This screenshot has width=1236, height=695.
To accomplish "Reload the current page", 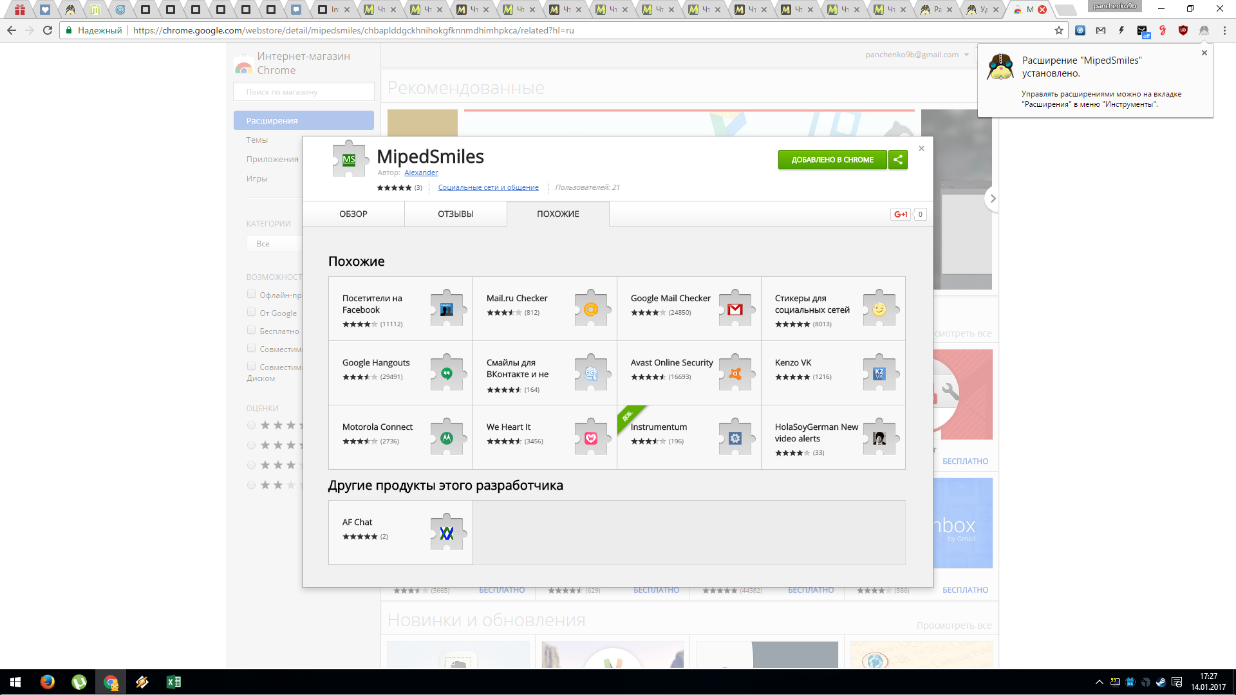I will coord(48,30).
